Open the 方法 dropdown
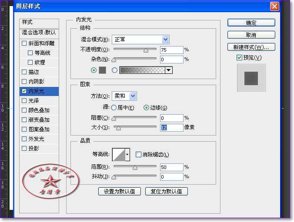294x222 pixels. [126, 96]
